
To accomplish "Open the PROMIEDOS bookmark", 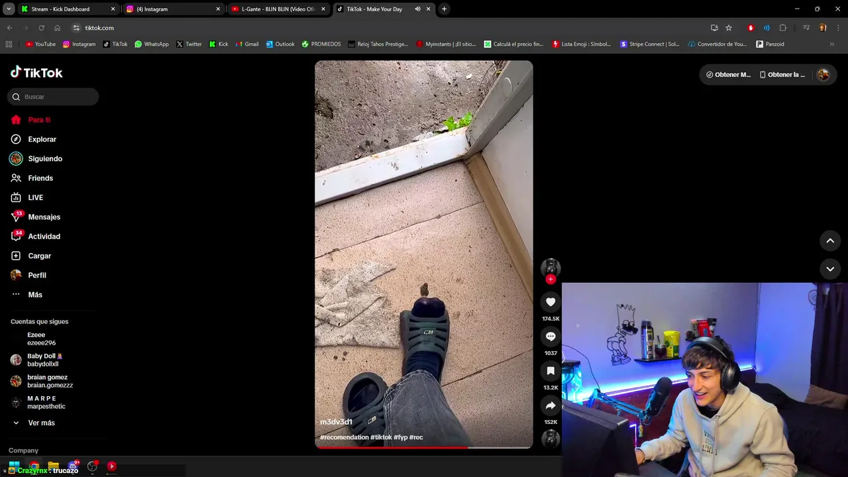I will 321,44.
